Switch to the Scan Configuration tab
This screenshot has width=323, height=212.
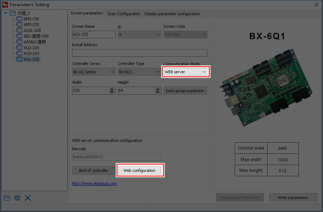click(124, 14)
